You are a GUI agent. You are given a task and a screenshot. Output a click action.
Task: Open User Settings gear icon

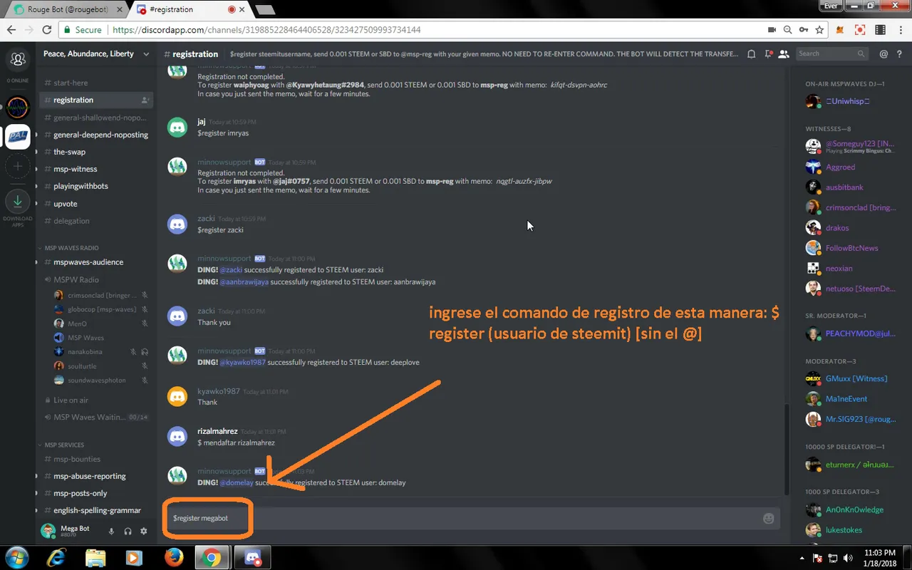coord(144,531)
